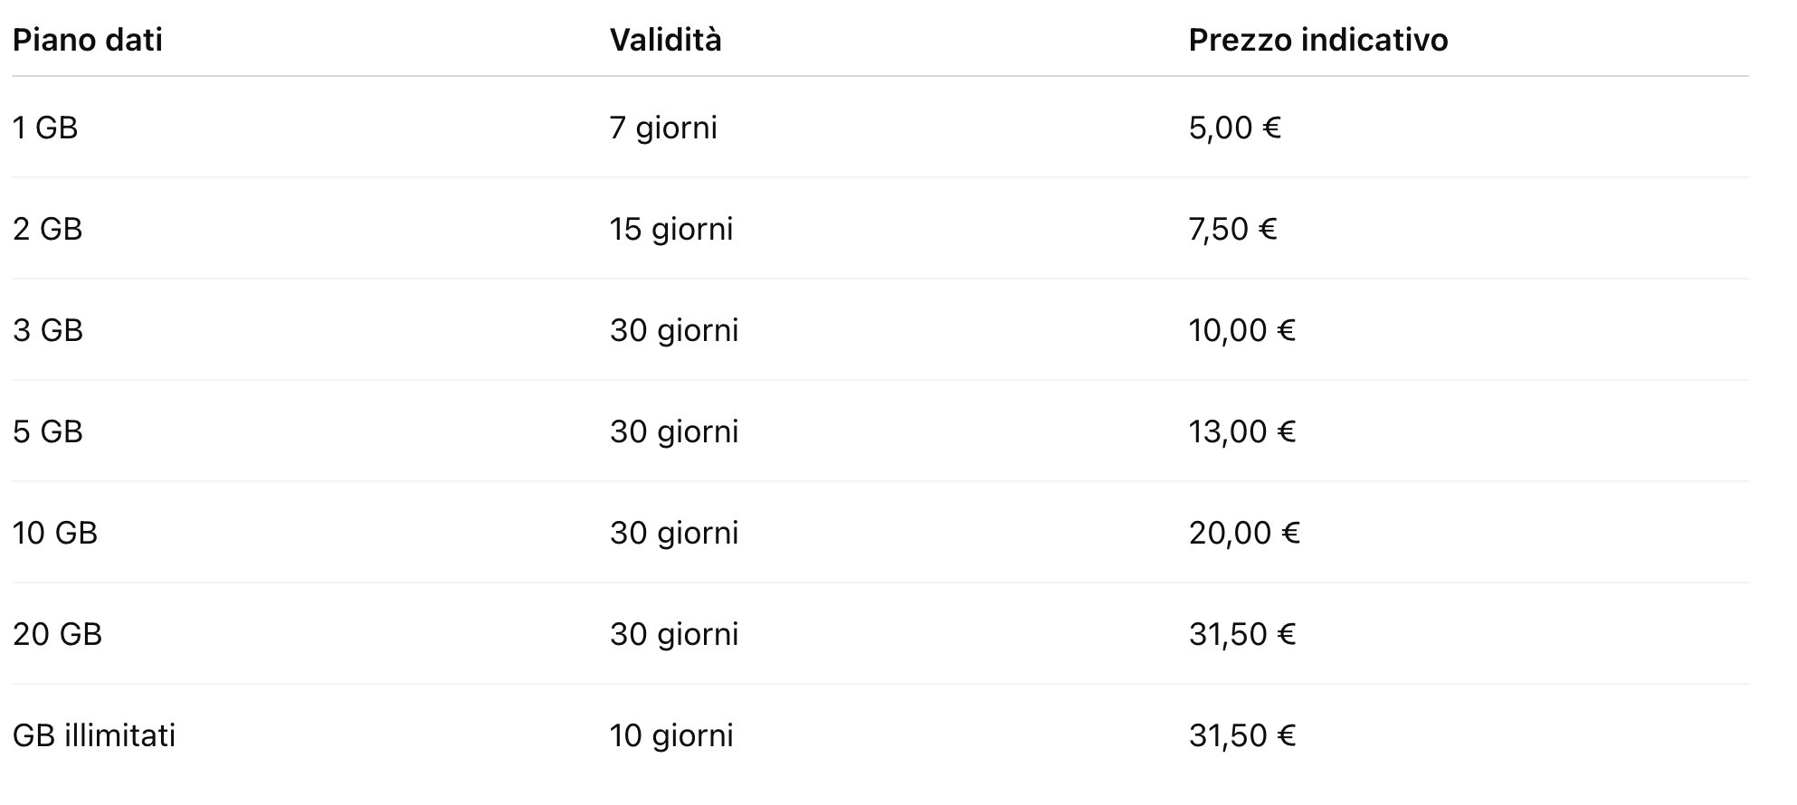Click the 20,00 € price
This screenshot has width=1797, height=805.
[1244, 533]
